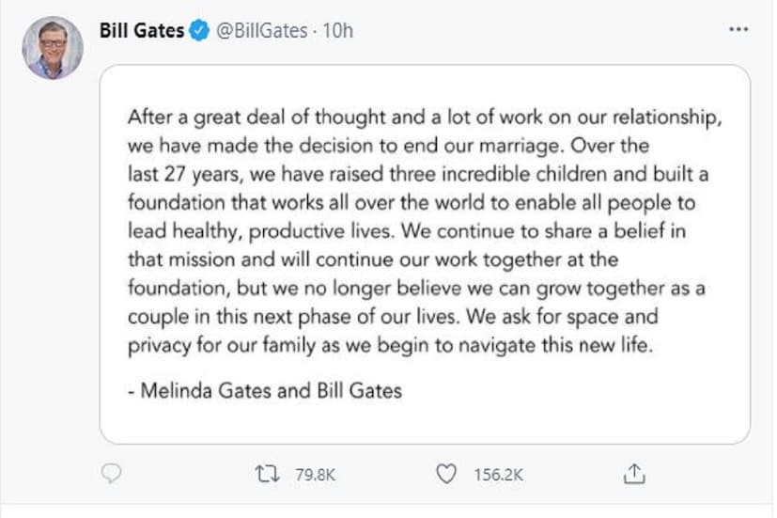Click the line starting "lead healthy, productive lives"
777x518 pixels.
click(407, 233)
